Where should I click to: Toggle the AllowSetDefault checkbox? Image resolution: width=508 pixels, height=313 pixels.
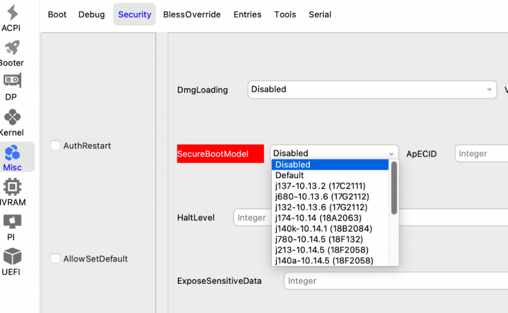pyautogui.click(x=55, y=258)
